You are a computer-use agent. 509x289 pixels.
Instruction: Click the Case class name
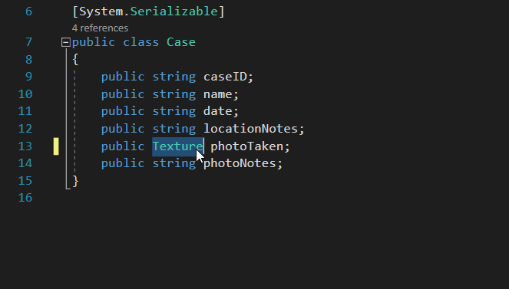(181, 42)
